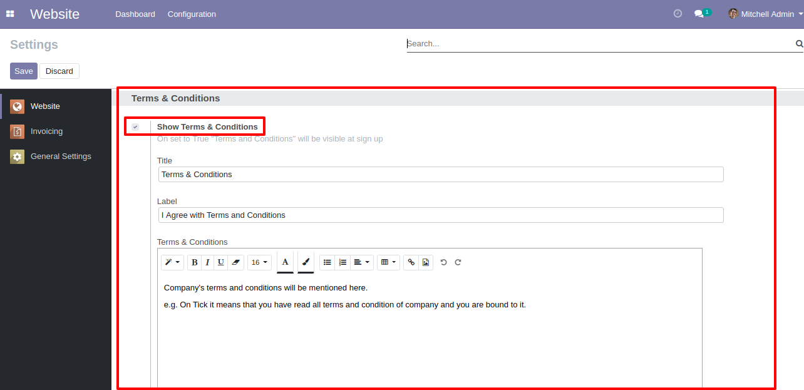Click the Terms & Conditions section header

[x=175, y=98]
